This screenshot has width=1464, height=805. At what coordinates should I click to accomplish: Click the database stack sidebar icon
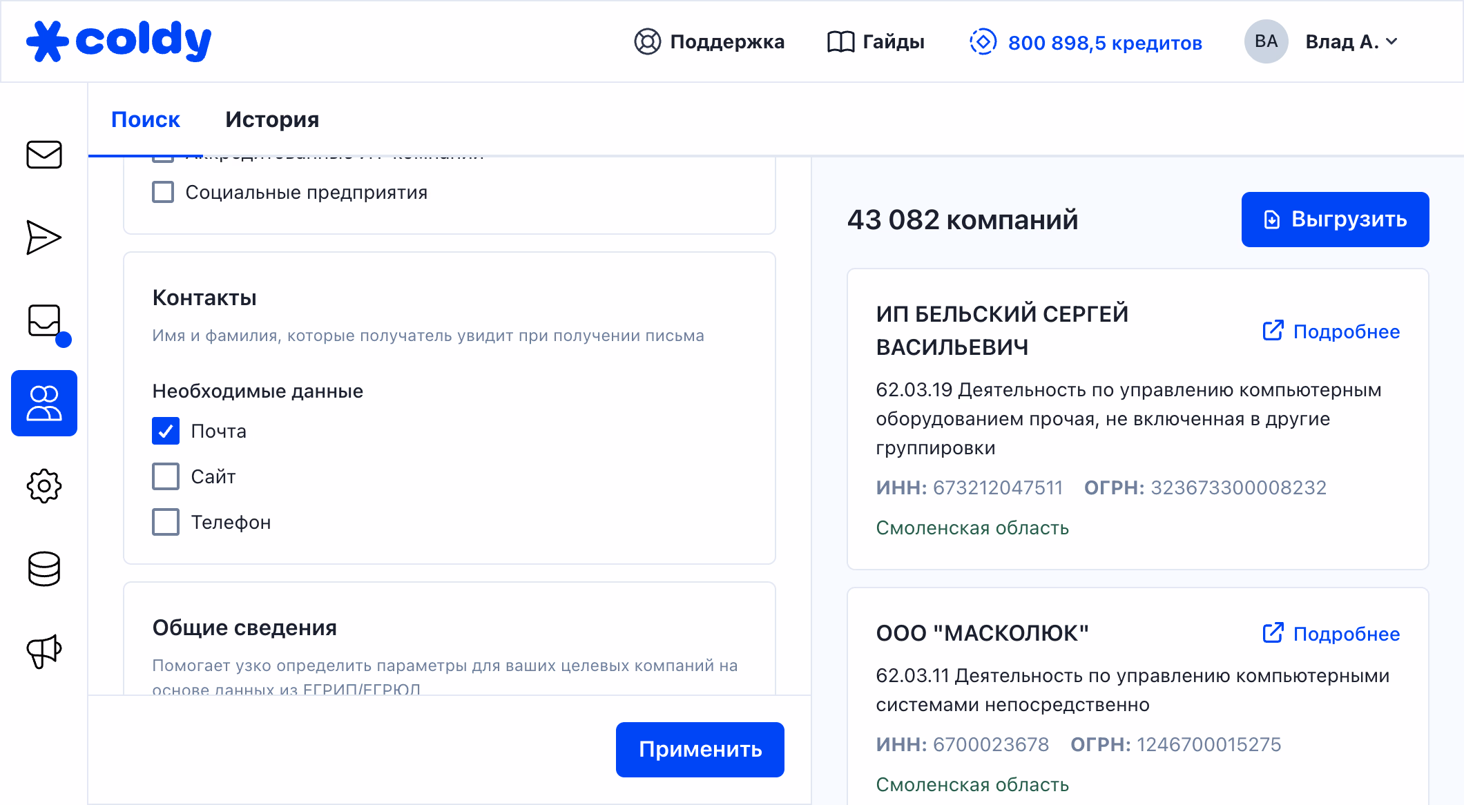(x=44, y=569)
